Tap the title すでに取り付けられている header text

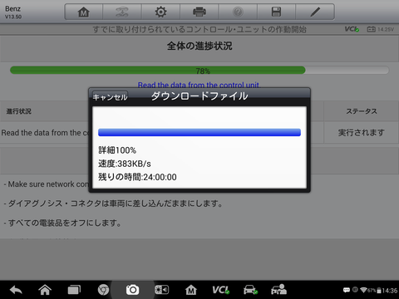point(199,29)
